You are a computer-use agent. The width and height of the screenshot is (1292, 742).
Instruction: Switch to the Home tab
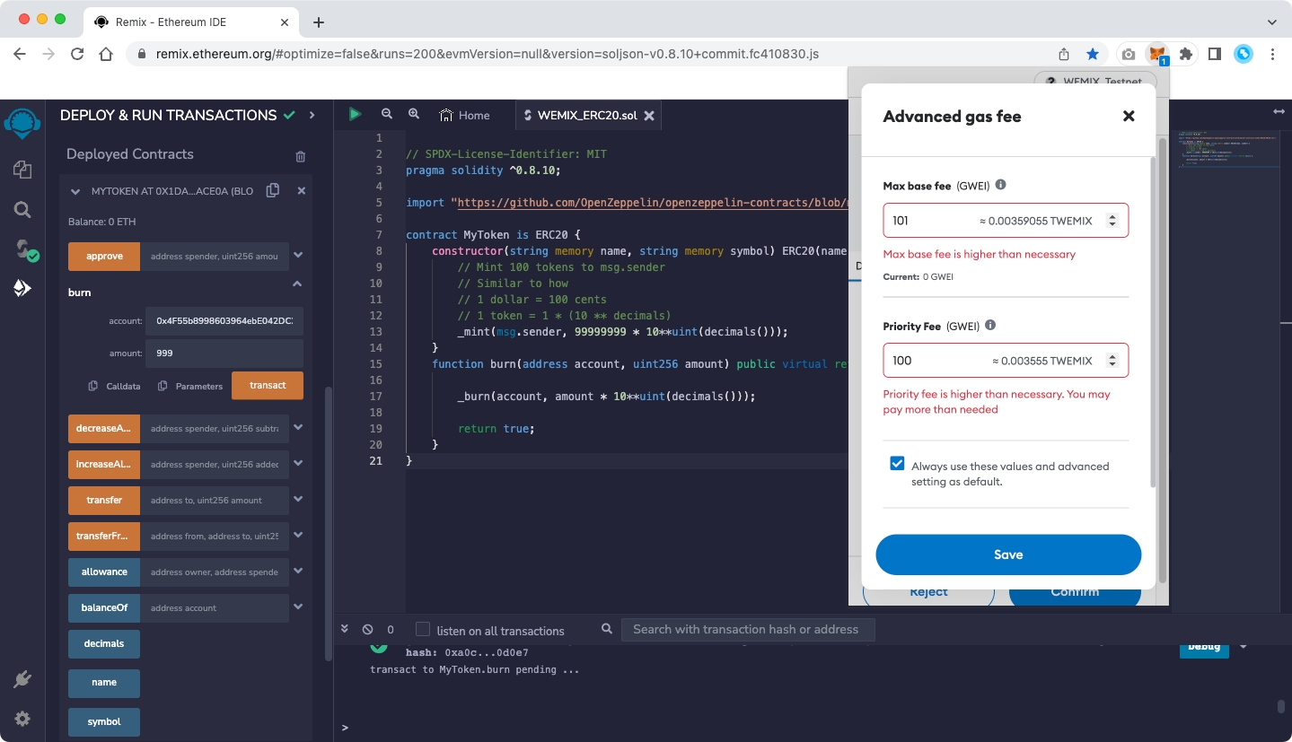[x=465, y=115]
